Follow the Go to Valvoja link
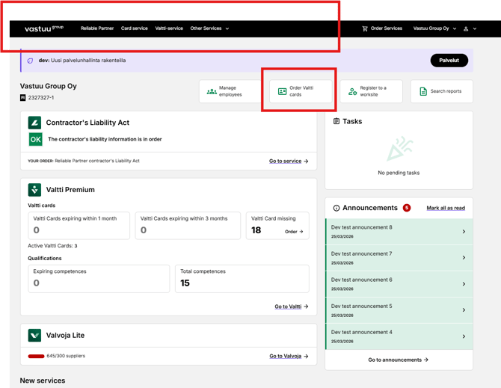Viewport: 501px width, 388px height. pyautogui.click(x=289, y=356)
